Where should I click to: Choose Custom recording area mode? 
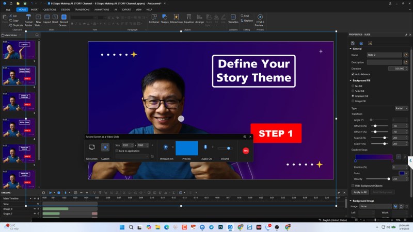coord(105,147)
